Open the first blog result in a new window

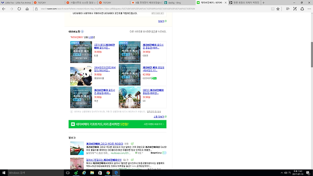pos(132,144)
